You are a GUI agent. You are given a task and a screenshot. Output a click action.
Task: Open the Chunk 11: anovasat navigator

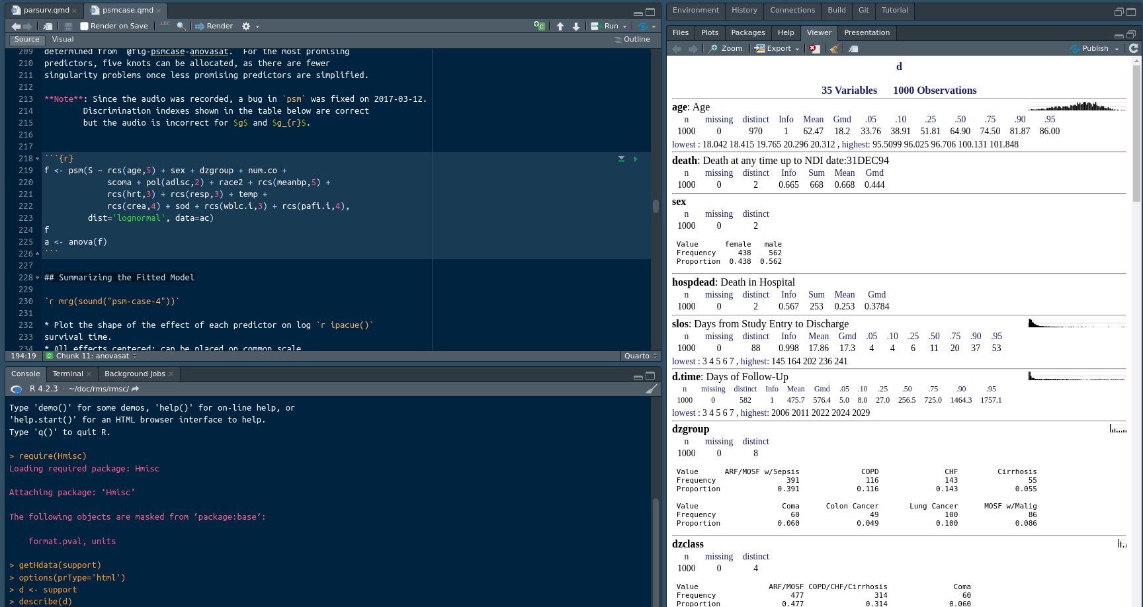[91, 356]
